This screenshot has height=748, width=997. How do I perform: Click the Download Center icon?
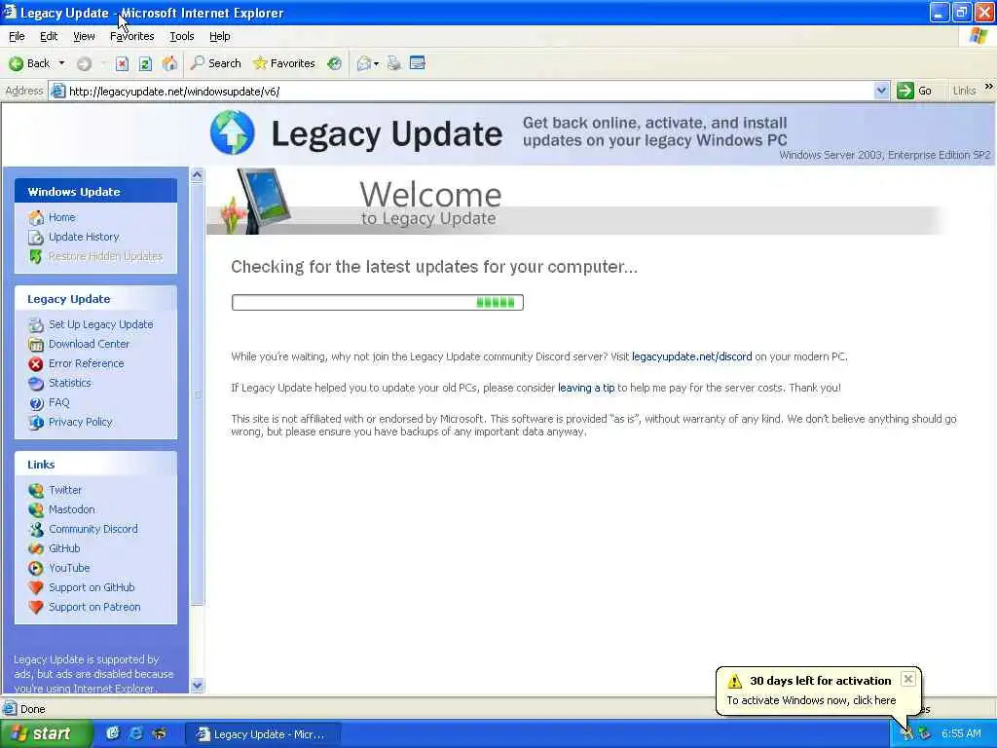[x=36, y=344]
